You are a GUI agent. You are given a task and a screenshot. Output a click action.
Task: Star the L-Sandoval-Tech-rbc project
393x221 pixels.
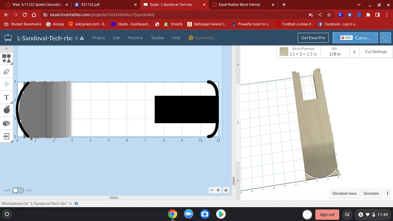(x=76, y=38)
